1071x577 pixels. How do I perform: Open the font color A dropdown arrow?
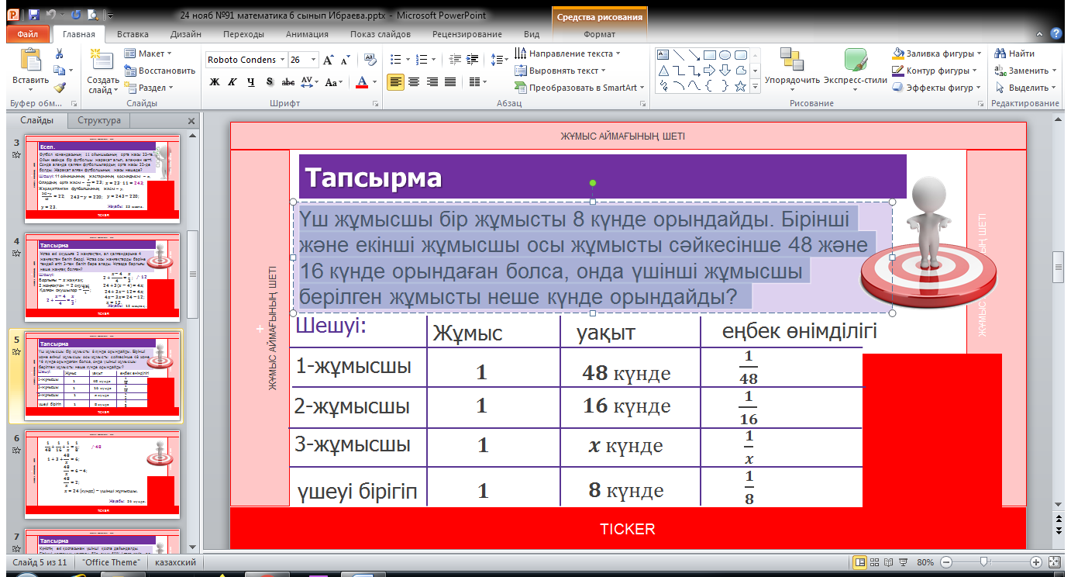[375, 82]
